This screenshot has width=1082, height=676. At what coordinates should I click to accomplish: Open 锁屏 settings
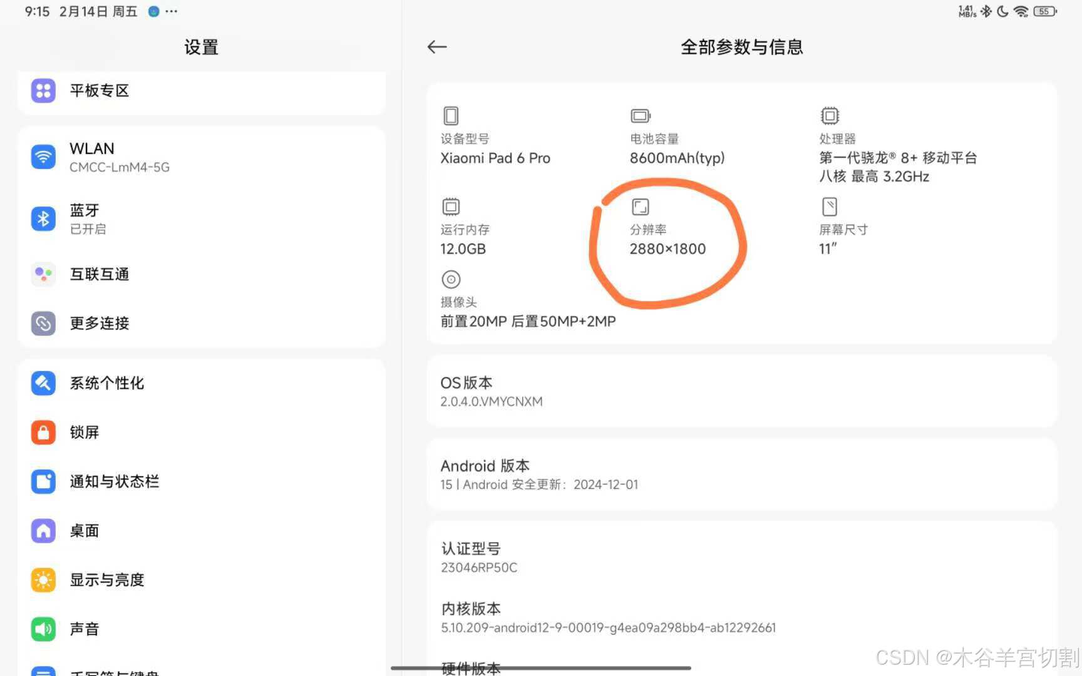coord(202,432)
